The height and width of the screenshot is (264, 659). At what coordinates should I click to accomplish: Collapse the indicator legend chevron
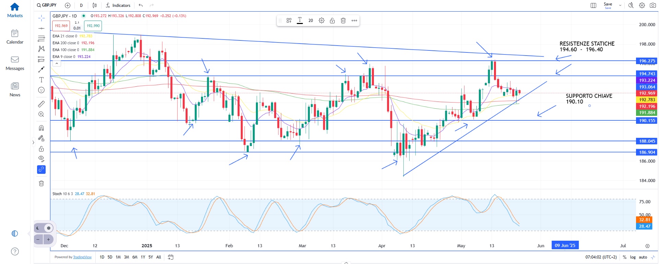click(x=57, y=63)
